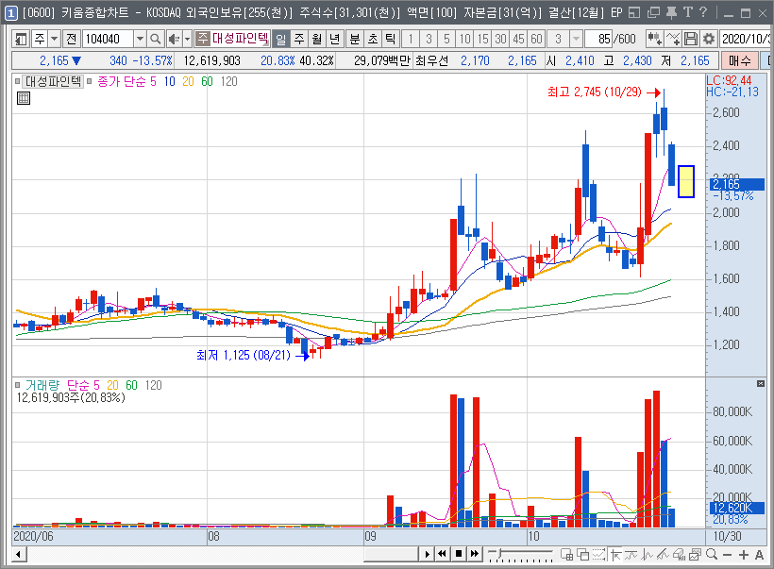Image resolution: width=774 pixels, height=569 pixels.
Task: Open the stock search magnifier
Action: coord(155,39)
